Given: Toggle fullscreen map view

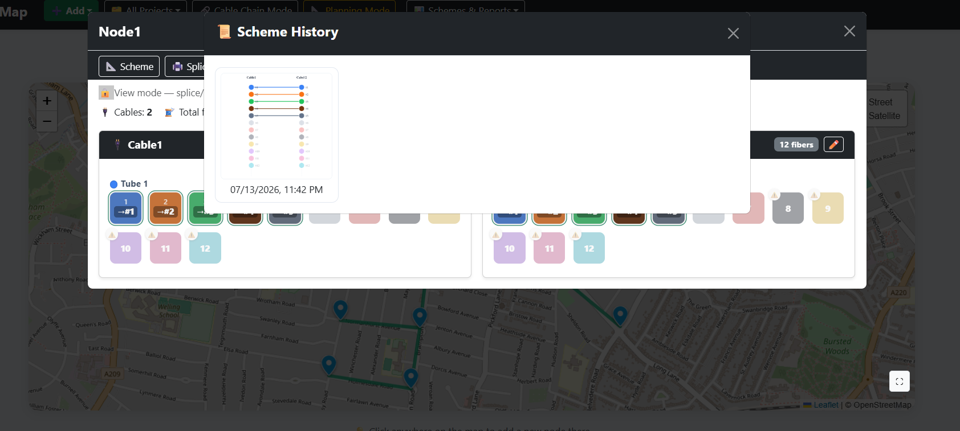Looking at the screenshot, I should tap(899, 381).
